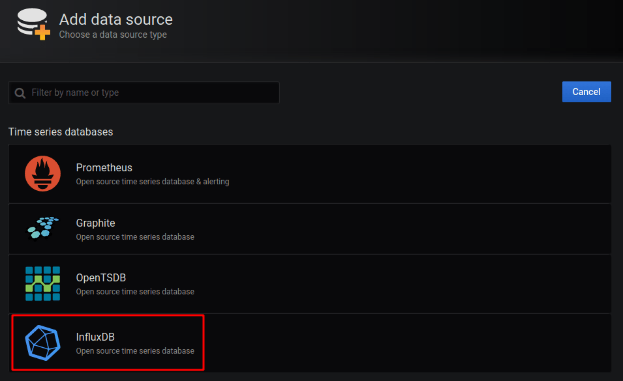Screen dimensions: 623x381
Task: Pick the OpenTSDB data source name
Action: point(100,278)
